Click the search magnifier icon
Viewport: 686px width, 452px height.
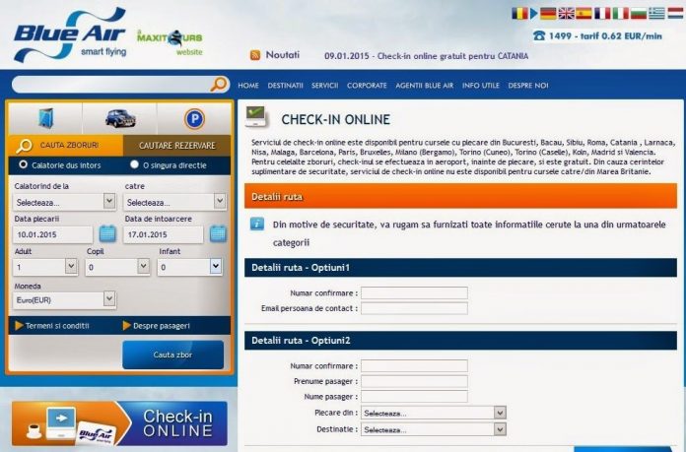pos(219,85)
